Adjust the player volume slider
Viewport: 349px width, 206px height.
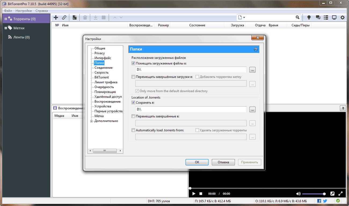pyautogui.click(x=314, y=194)
